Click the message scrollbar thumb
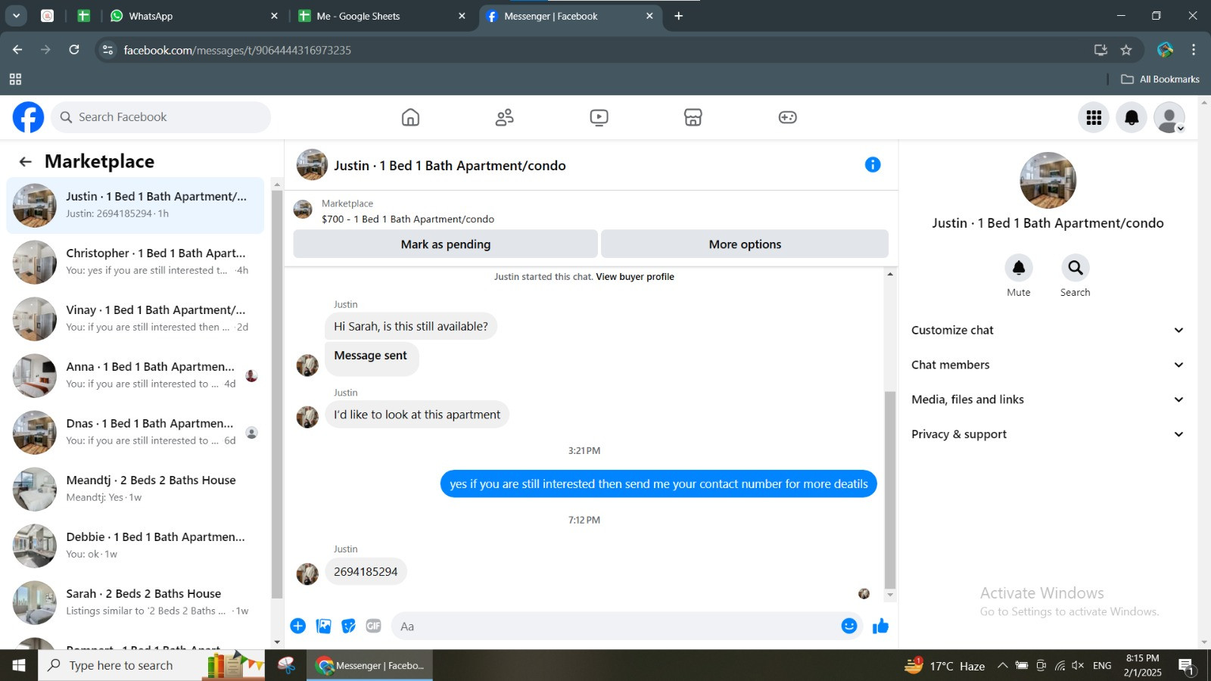 click(890, 490)
